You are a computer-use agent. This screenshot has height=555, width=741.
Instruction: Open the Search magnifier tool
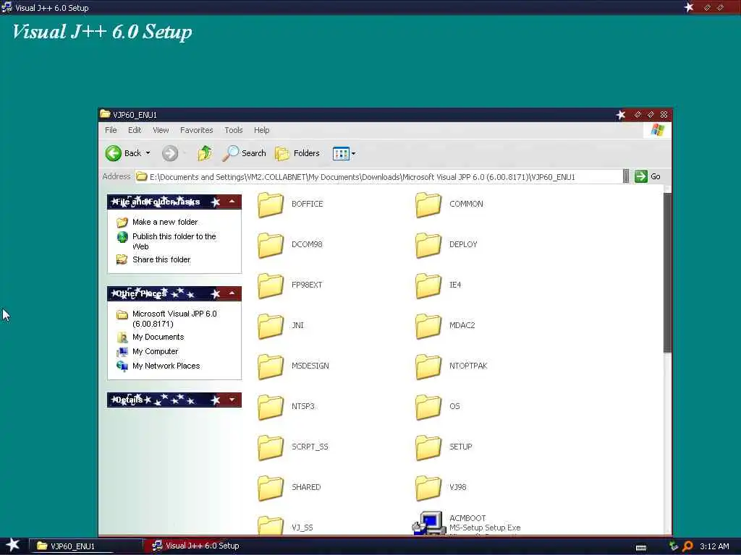point(245,153)
